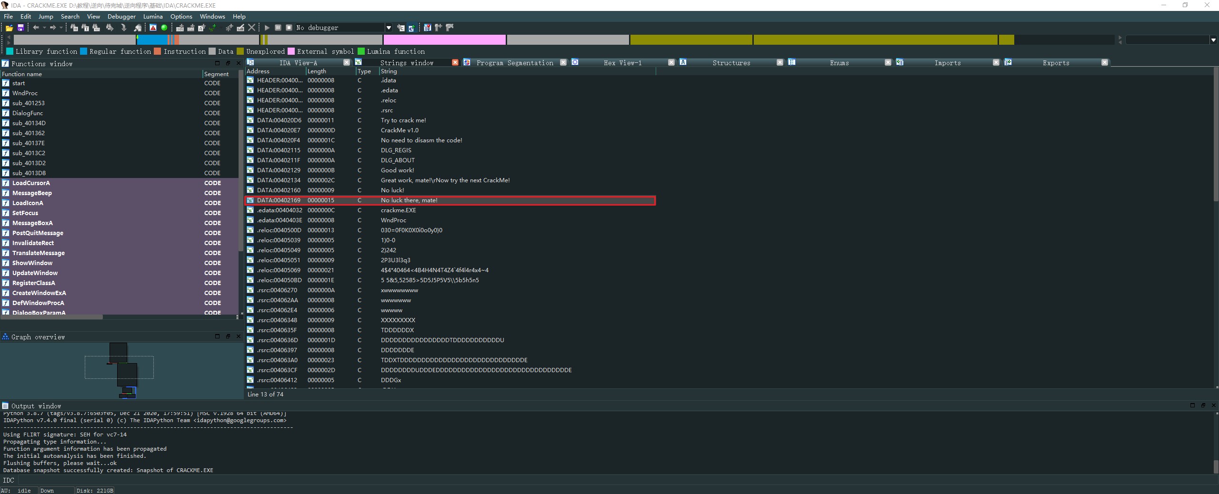Start process with the play button
The width and height of the screenshot is (1219, 494).
(267, 28)
